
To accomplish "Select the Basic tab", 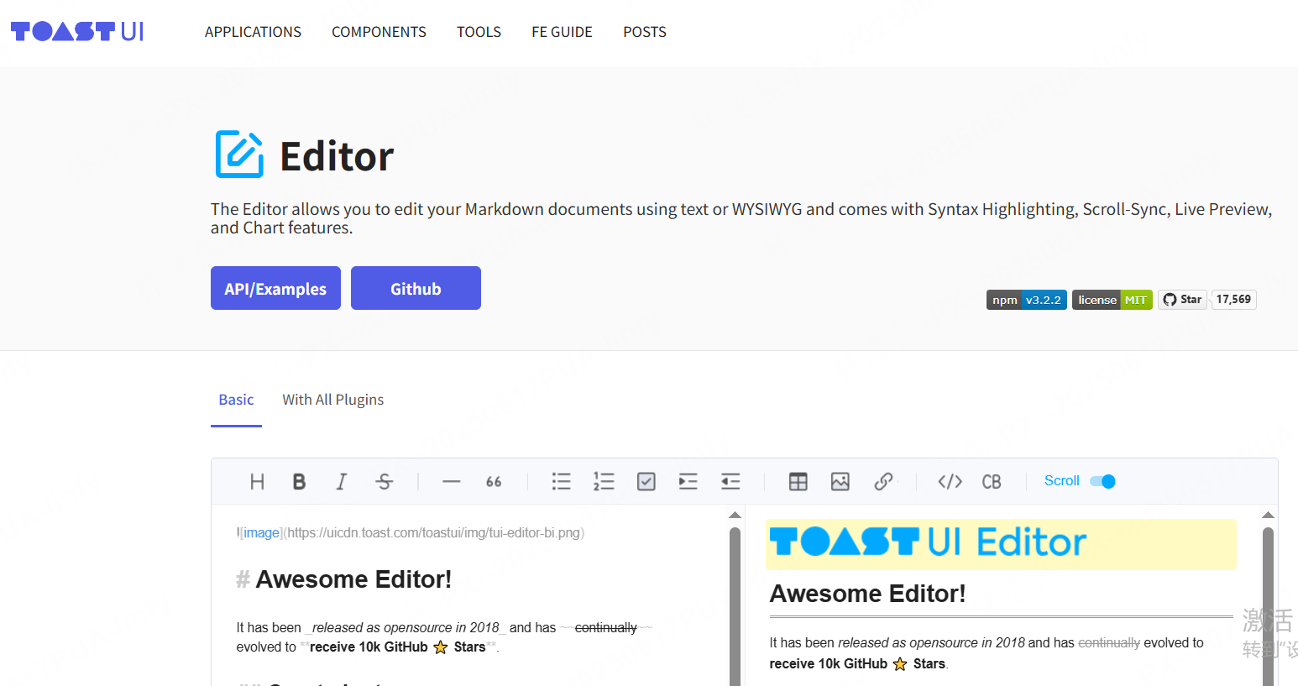I will point(236,401).
